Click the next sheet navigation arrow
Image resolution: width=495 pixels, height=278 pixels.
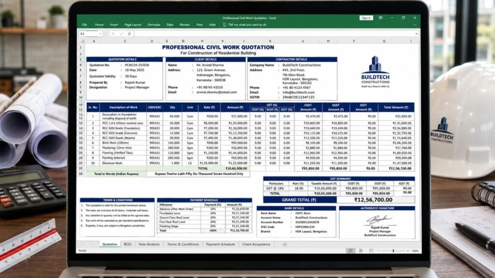[90, 244]
